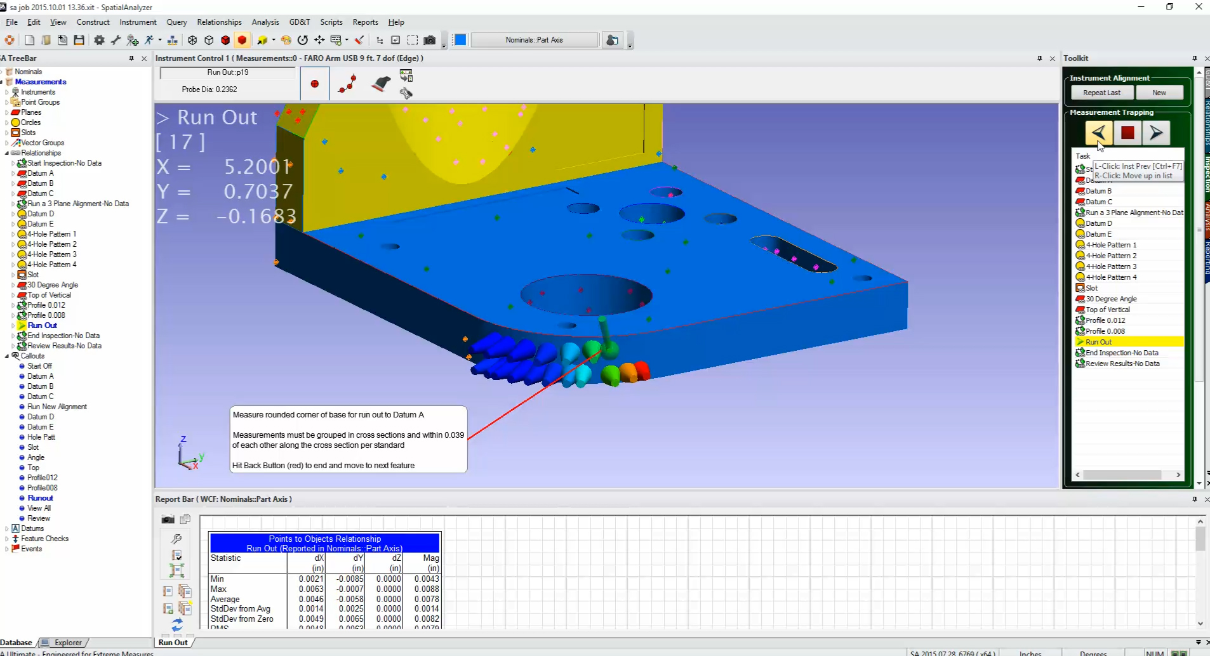Collapse the Callouts tree node

pyautogui.click(x=7, y=356)
